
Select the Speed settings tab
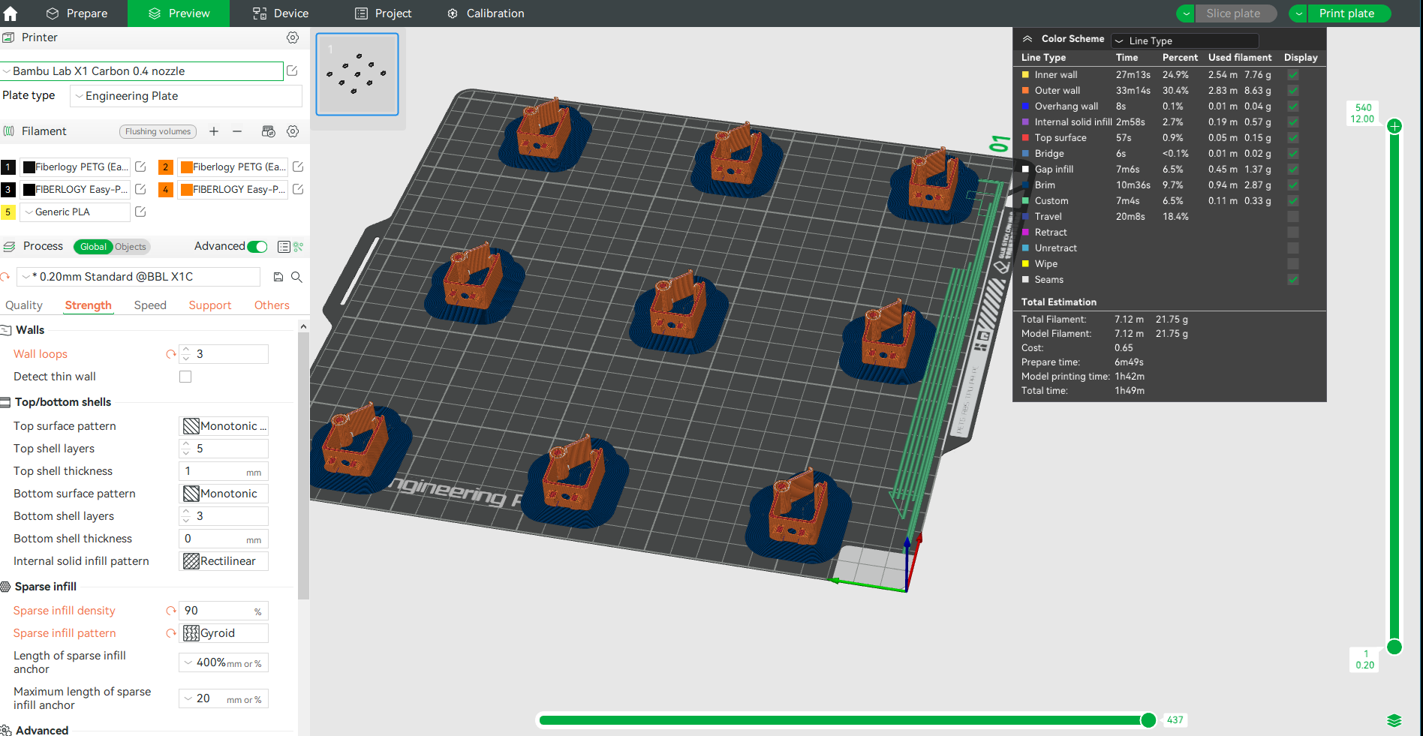150,305
